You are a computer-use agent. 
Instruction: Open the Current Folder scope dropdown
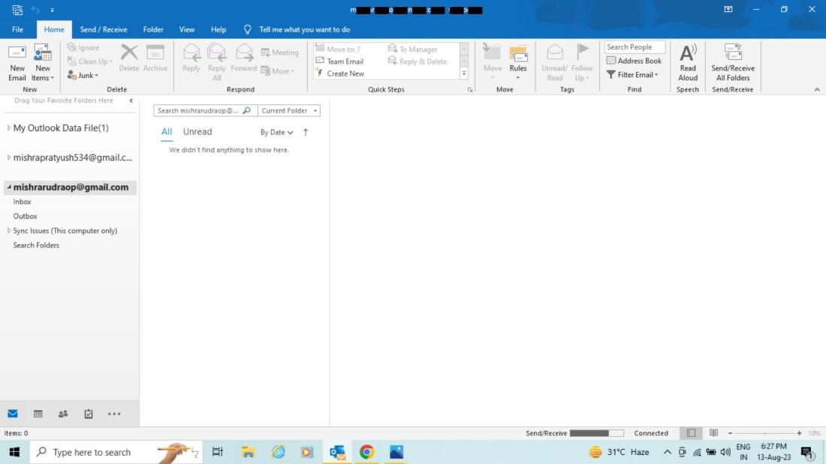[288, 110]
